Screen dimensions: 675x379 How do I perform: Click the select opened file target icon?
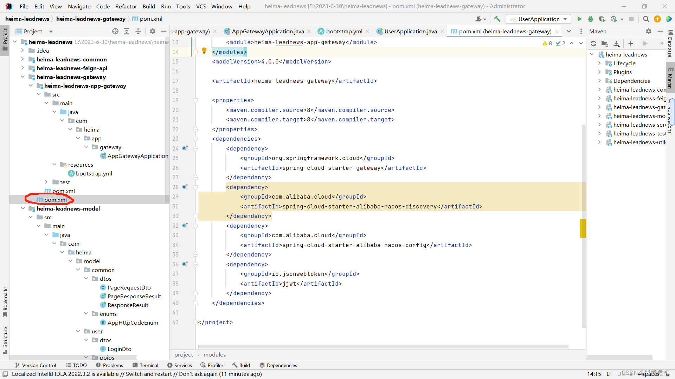115,31
